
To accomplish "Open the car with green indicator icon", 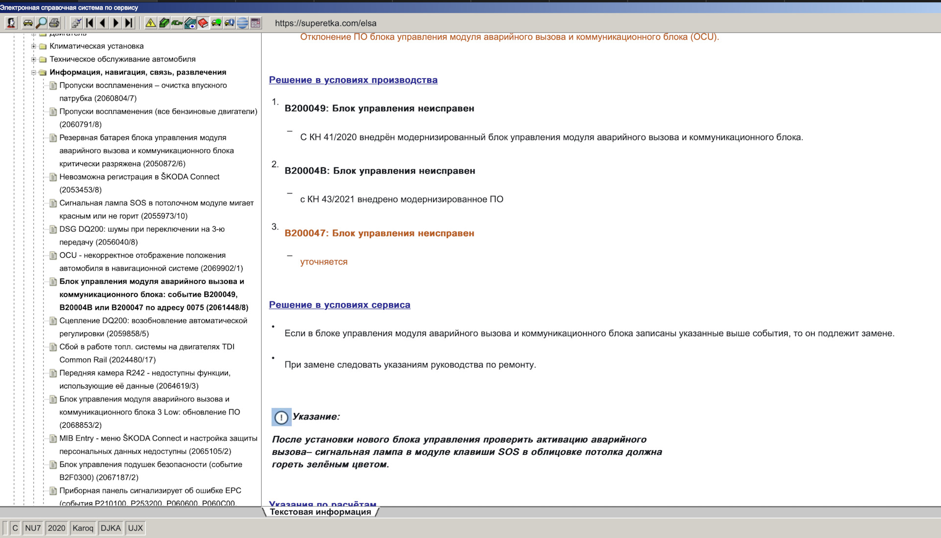I will click(216, 23).
